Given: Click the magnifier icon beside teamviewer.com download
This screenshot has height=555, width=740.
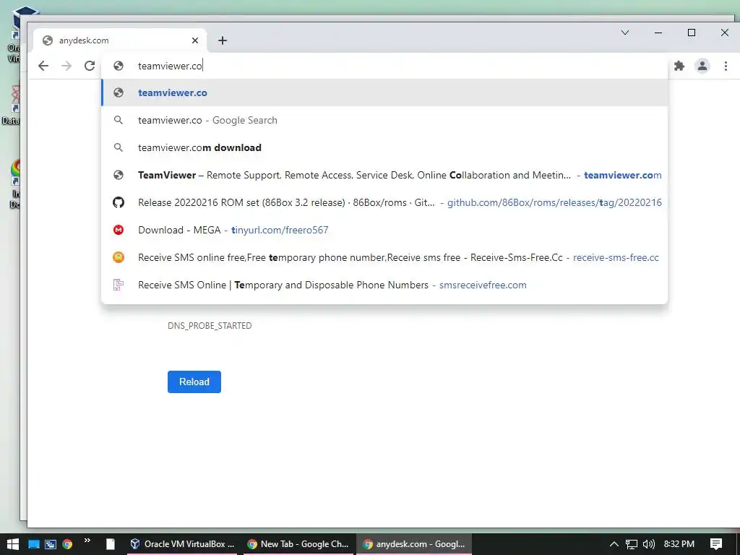Looking at the screenshot, I should pyautogui.click(x=119, y=147).
